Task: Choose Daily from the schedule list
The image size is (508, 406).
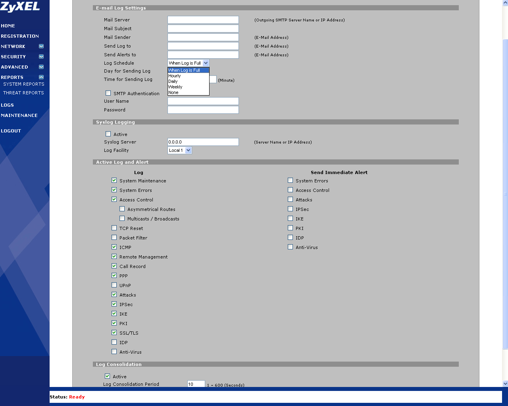Action: (x=189, y=81)
